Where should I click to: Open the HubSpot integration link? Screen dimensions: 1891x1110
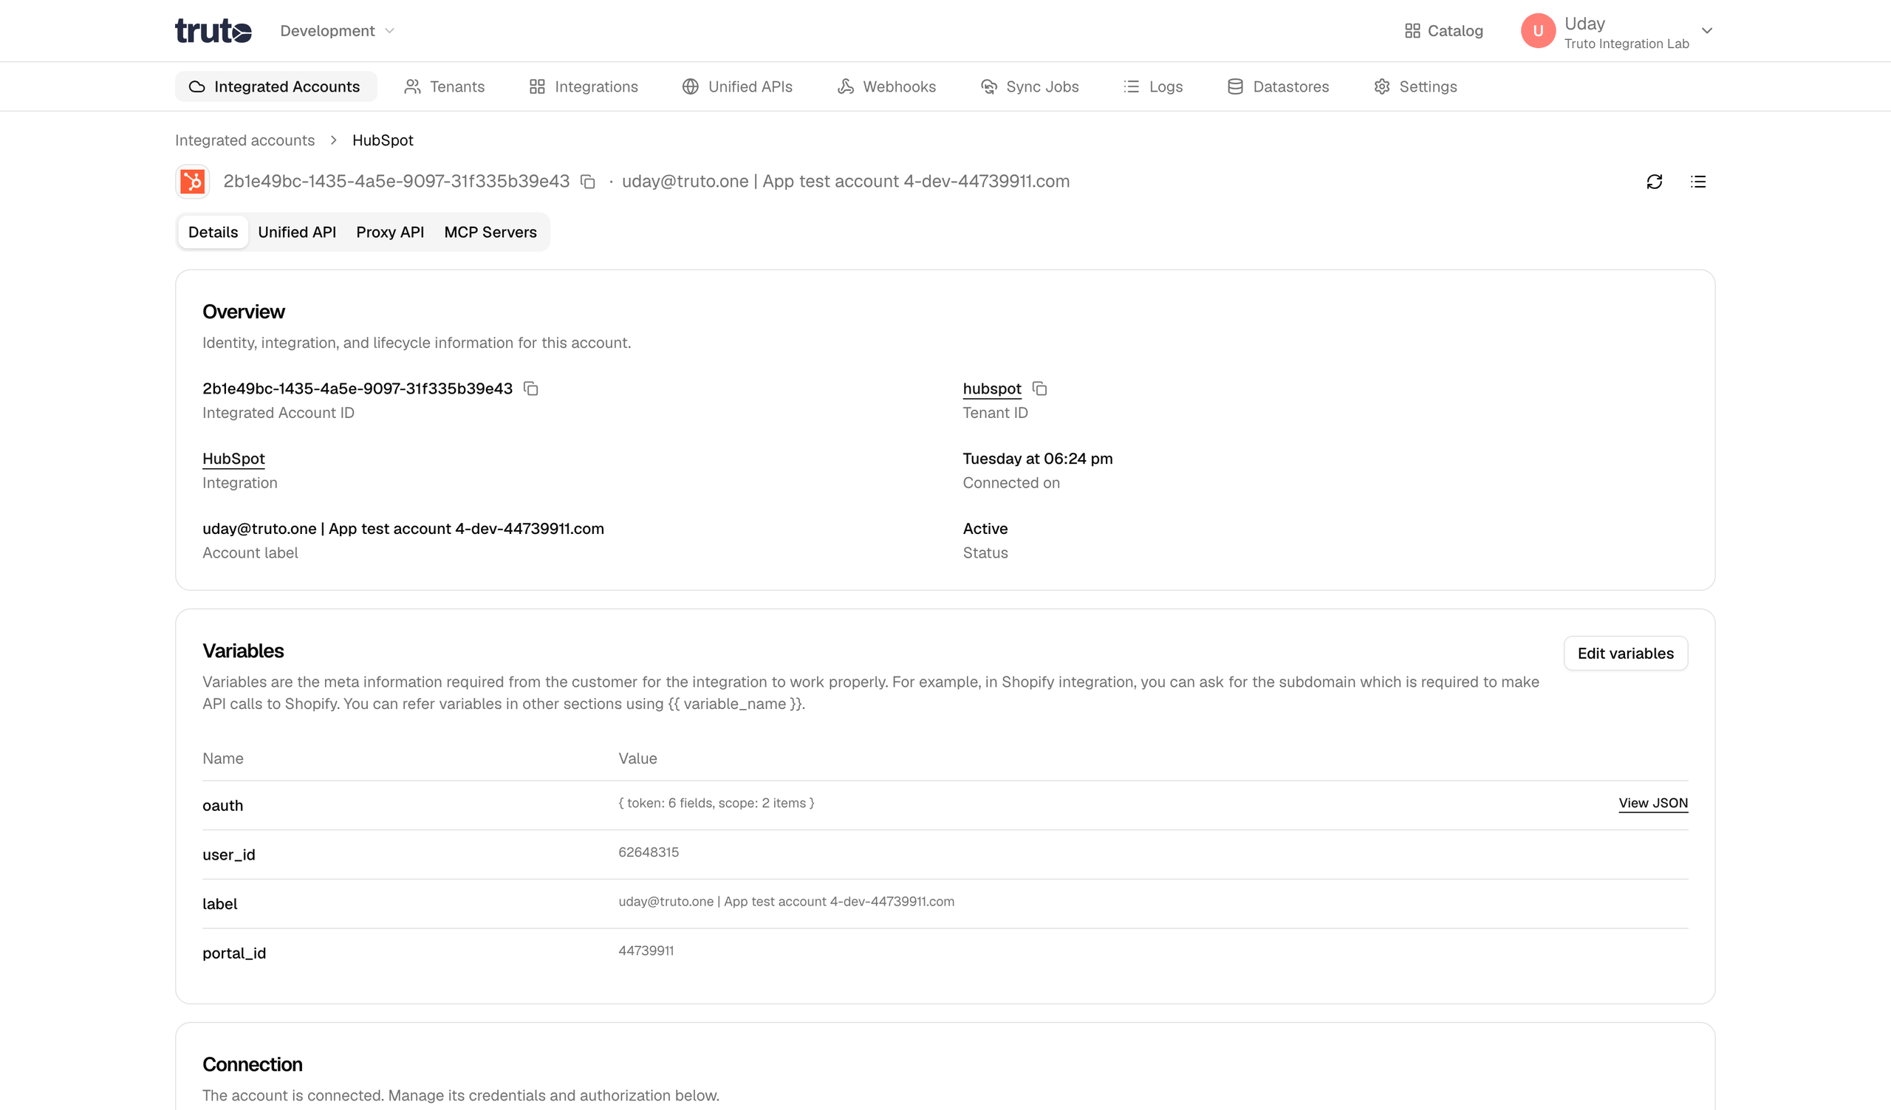[x=233, y=458]
